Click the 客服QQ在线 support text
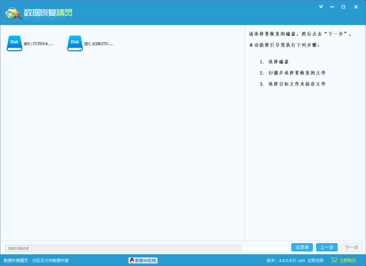The image size is (366, 266). [145, 260]
